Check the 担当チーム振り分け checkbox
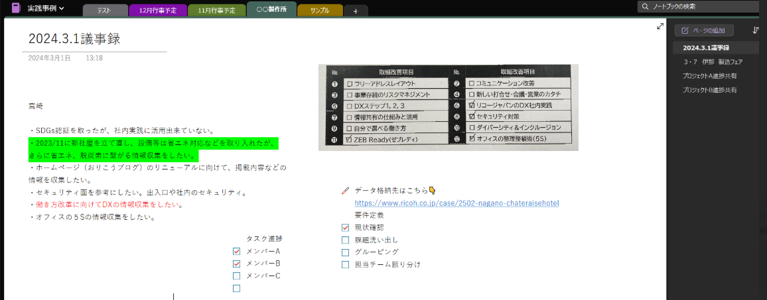The image size is (767, 300). 345,265
